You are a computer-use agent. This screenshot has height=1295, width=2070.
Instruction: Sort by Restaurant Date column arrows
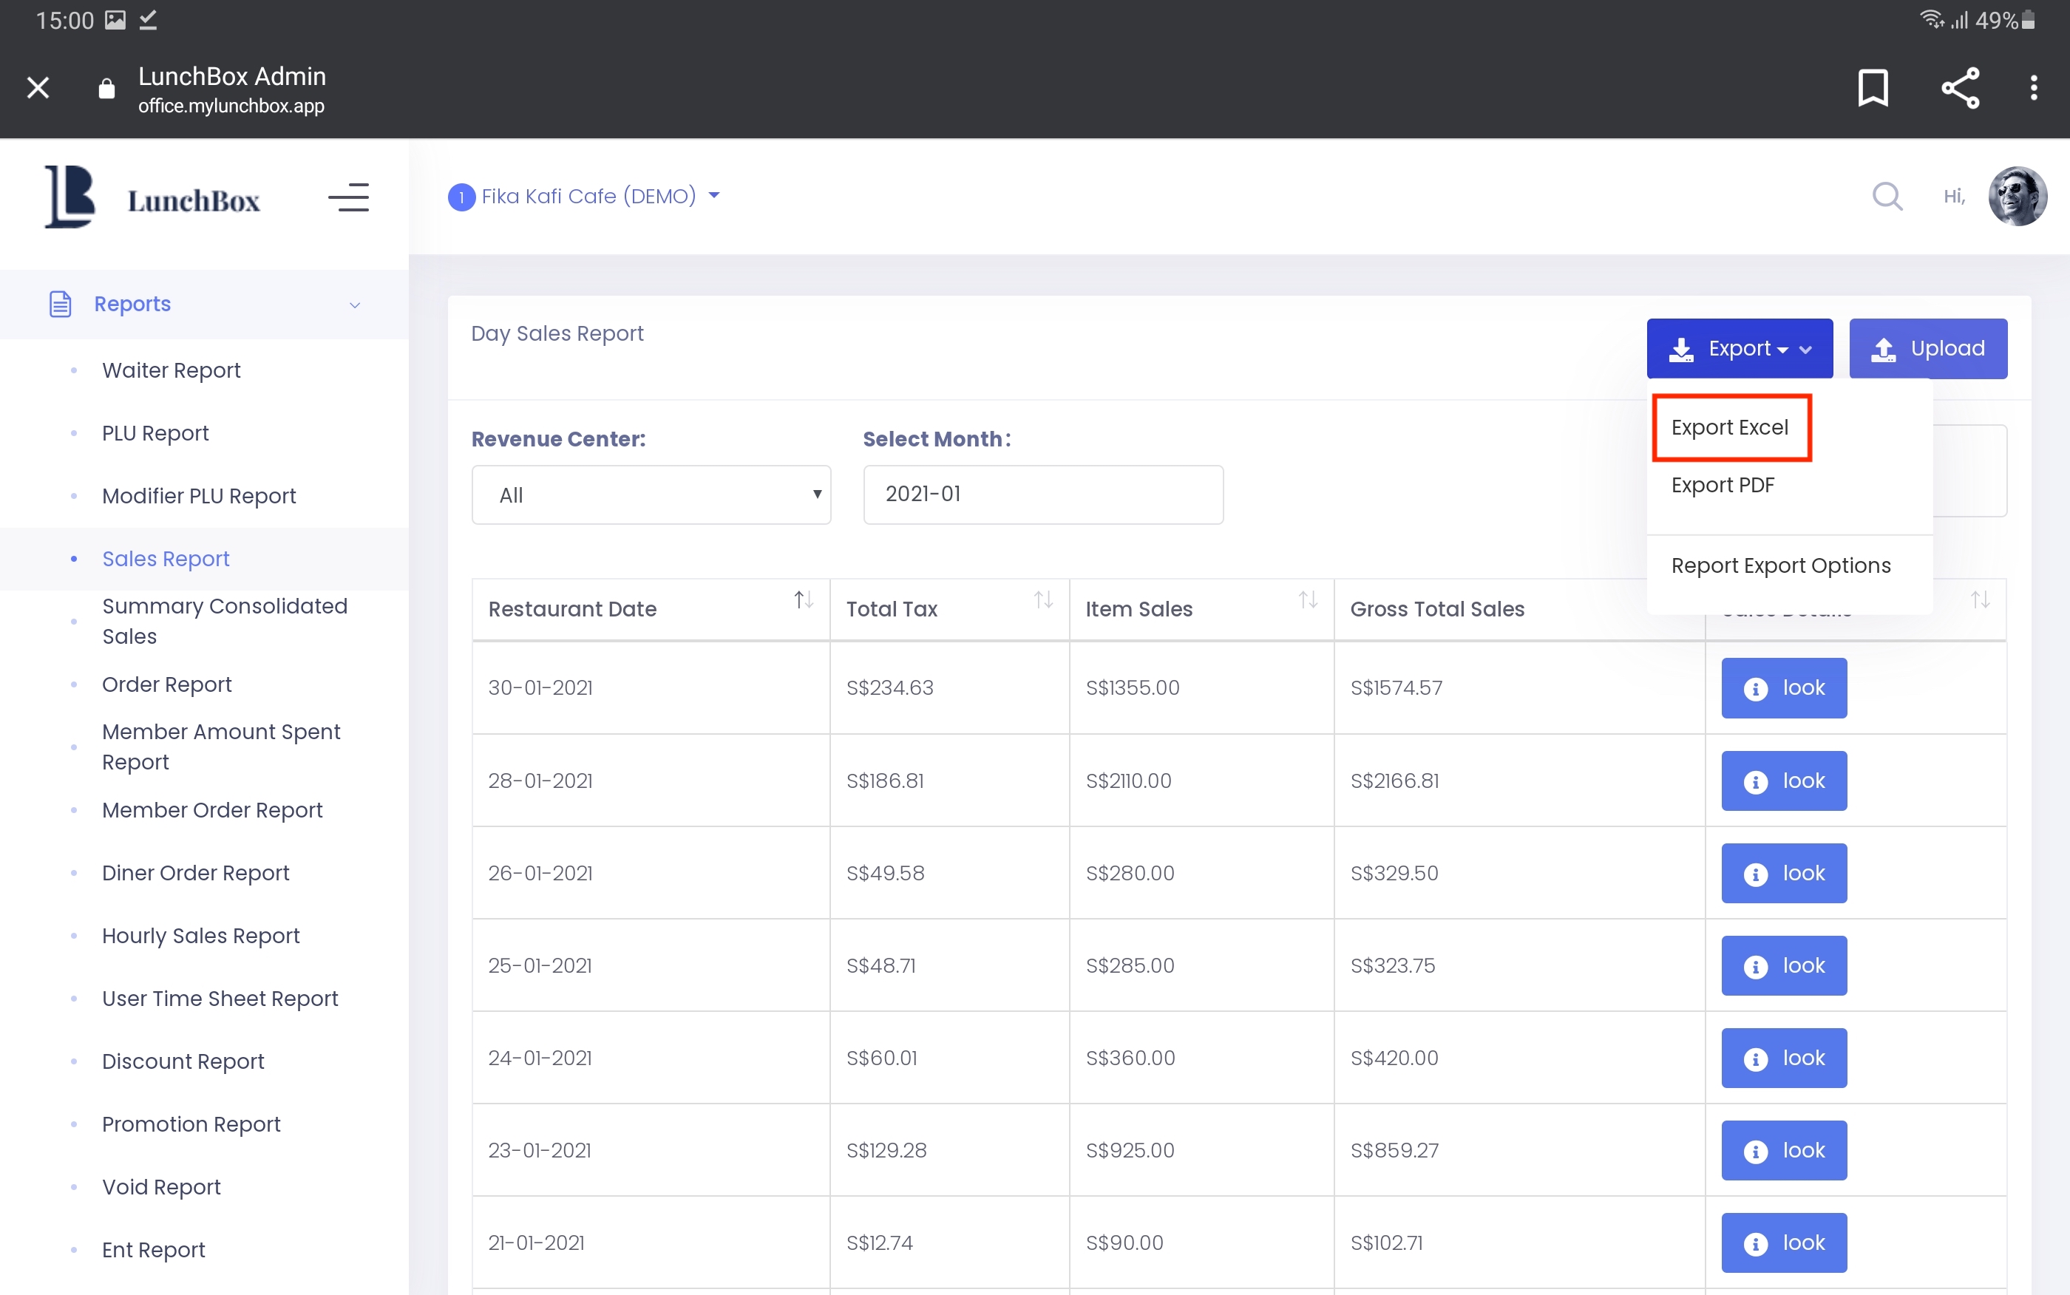(x=802, y=599)
